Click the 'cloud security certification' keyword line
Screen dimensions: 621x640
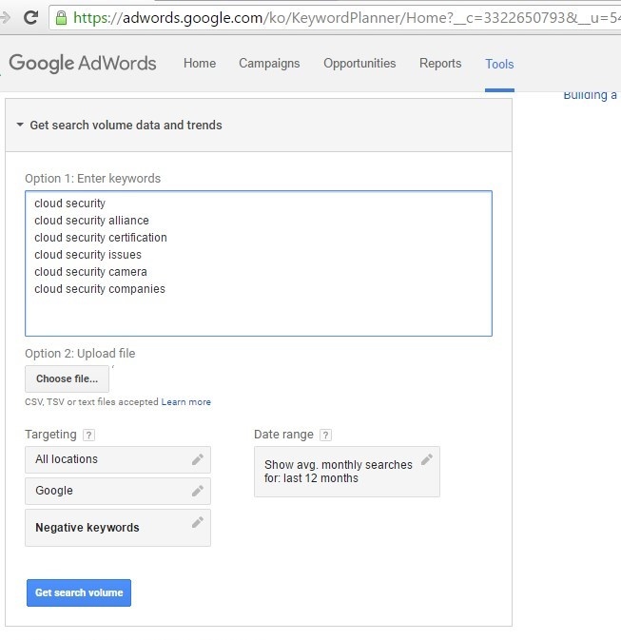click(x=101, y=238)
